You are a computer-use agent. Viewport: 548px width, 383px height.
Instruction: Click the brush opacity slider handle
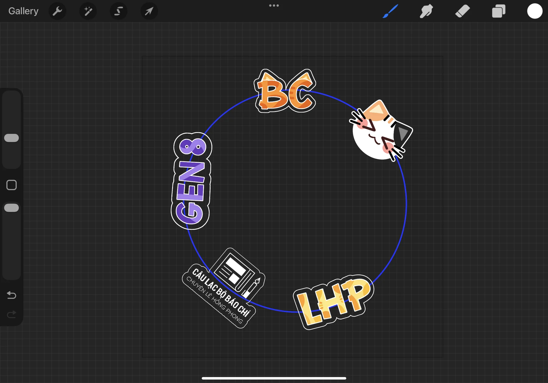click(x=12, y=208)
